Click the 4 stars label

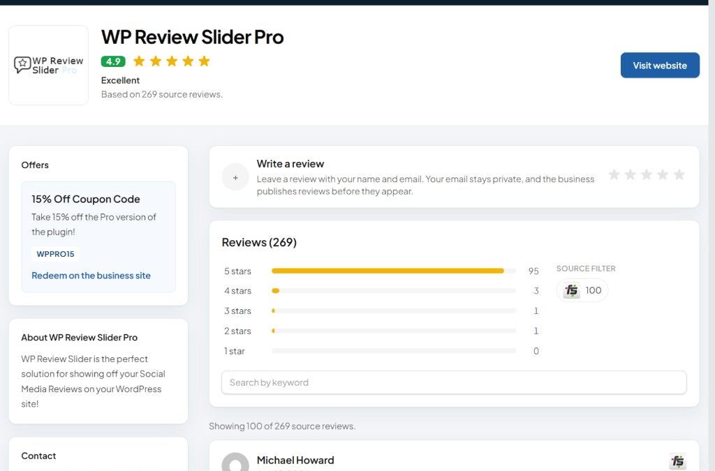click(x=237, y=290)
